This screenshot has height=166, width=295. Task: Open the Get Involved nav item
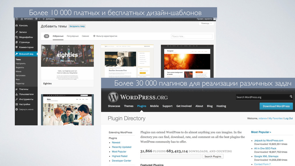(184, 106)
